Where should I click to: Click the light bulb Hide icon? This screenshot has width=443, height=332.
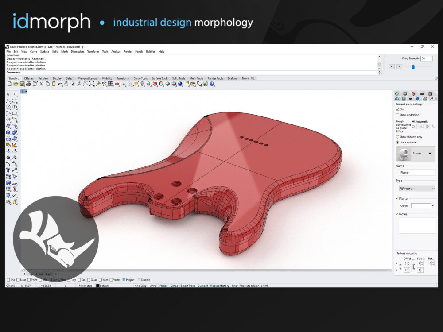pyautogui.click(x=142, y=84)
